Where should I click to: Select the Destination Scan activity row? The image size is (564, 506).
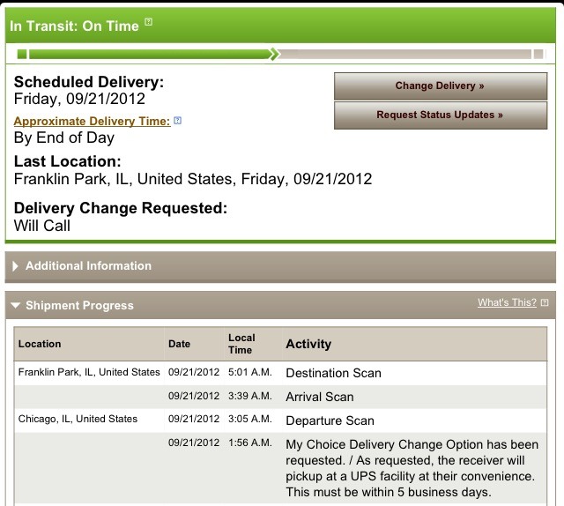click(333, 373)
